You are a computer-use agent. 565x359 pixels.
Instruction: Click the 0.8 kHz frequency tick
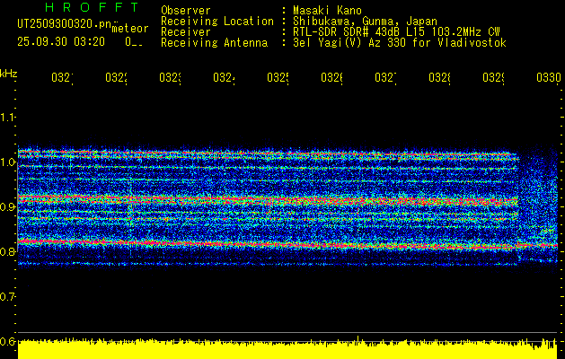click(8, 251)
